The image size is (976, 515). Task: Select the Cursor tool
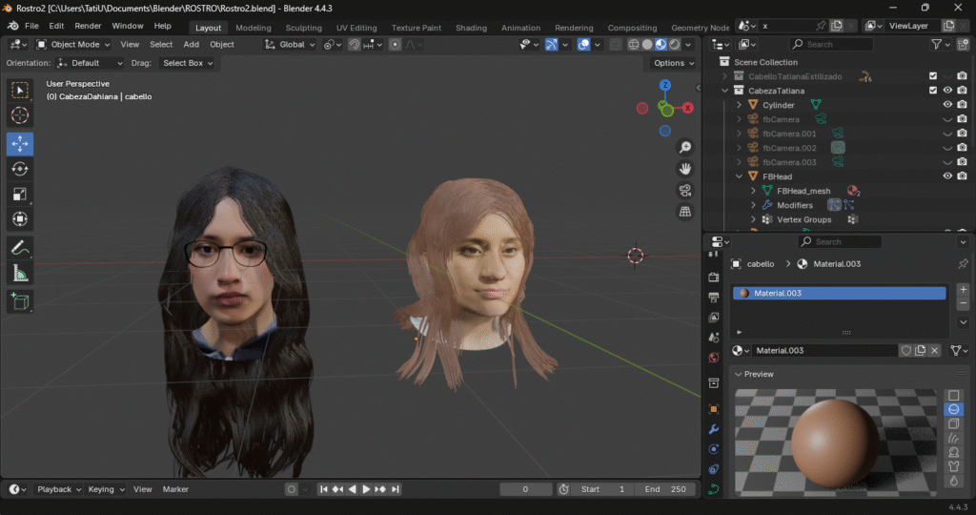[x=20, y=115]
